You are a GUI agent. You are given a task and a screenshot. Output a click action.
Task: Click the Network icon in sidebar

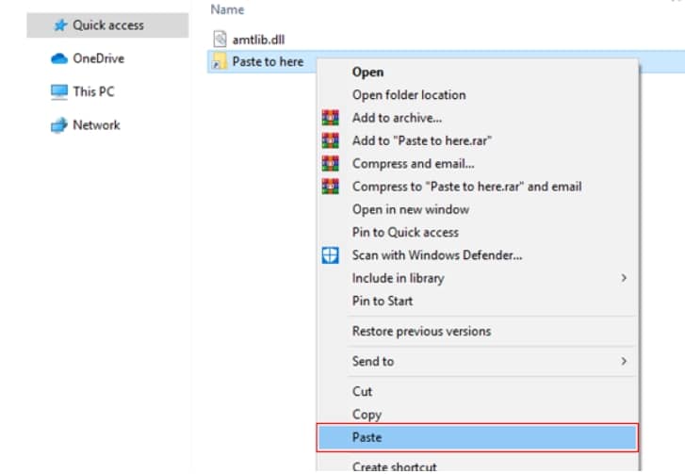[58, 125]
